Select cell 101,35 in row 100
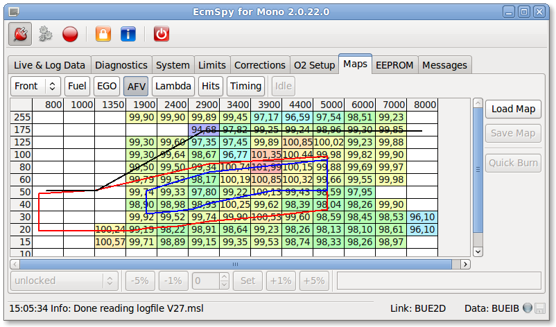The width and height of the screenshot is (556, 327). pyautogui.click(x=266, y=154)
